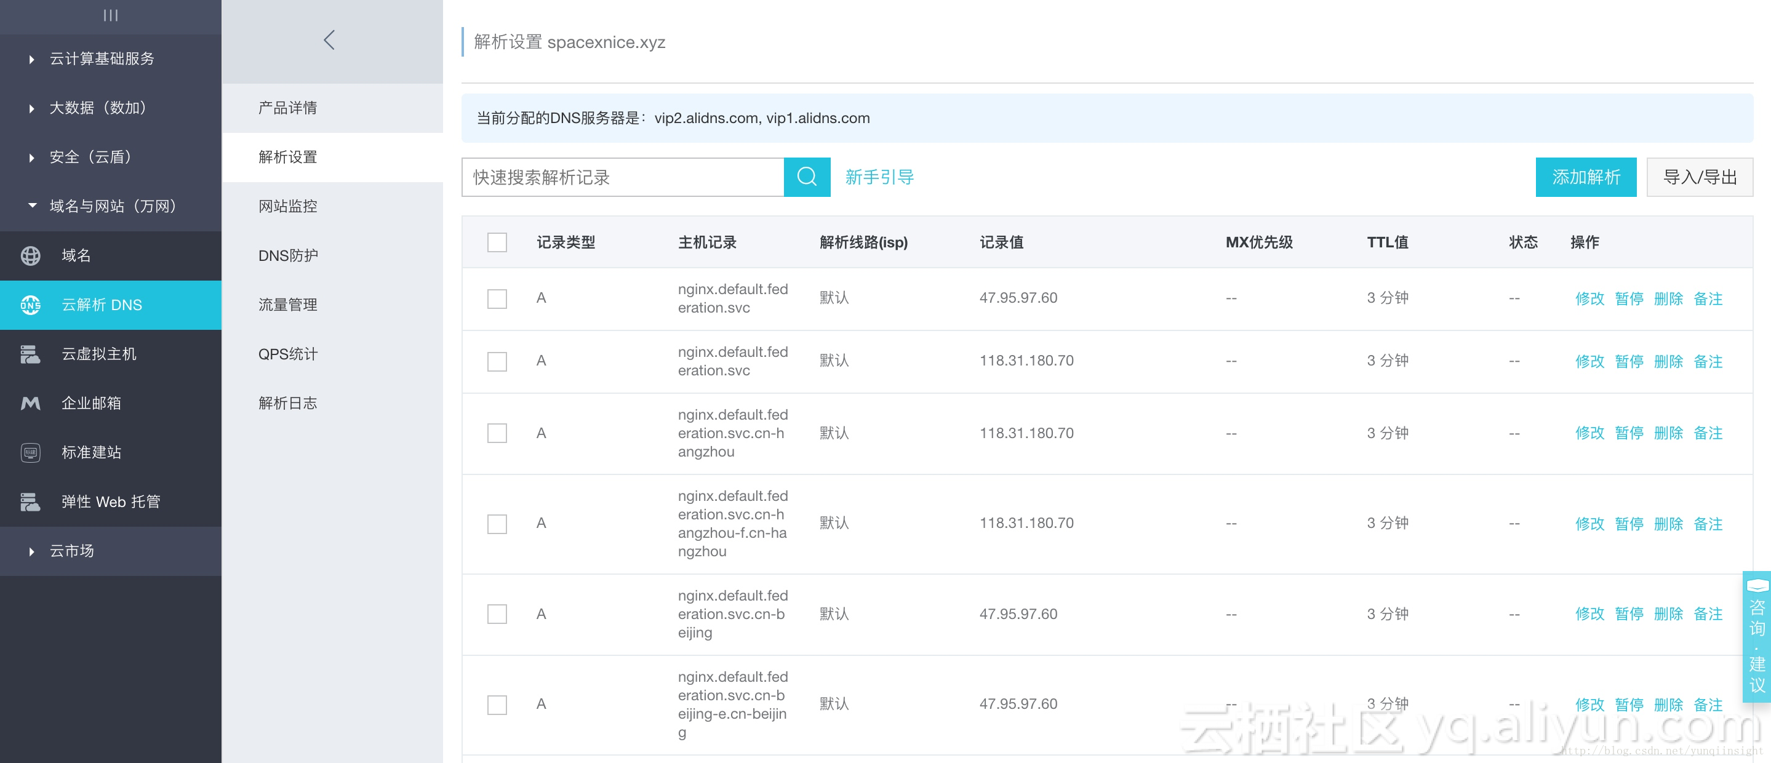Image resolution: width=1771 pixels, height=763 pixels.
Task: Go to the 解析日志 menu item
Action: point(288,404)
